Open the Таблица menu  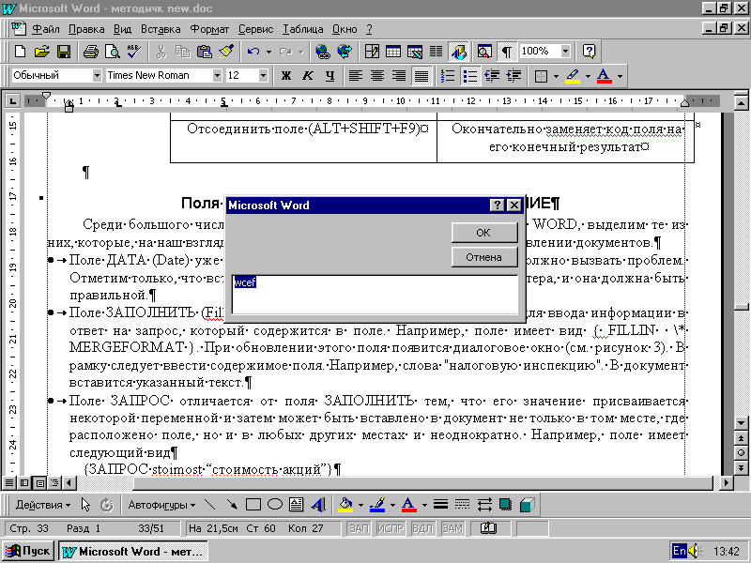(x=302, y=29)
